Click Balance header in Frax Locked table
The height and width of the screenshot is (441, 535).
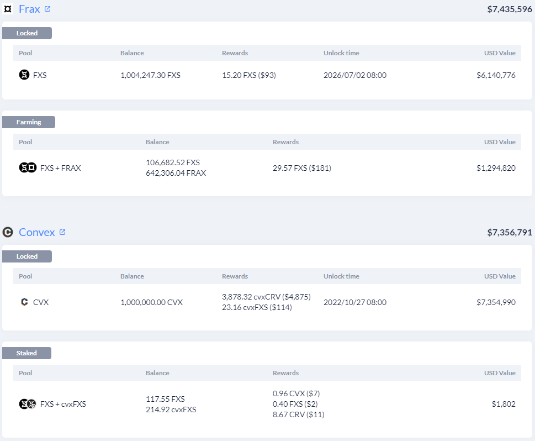tap(132, 53)
